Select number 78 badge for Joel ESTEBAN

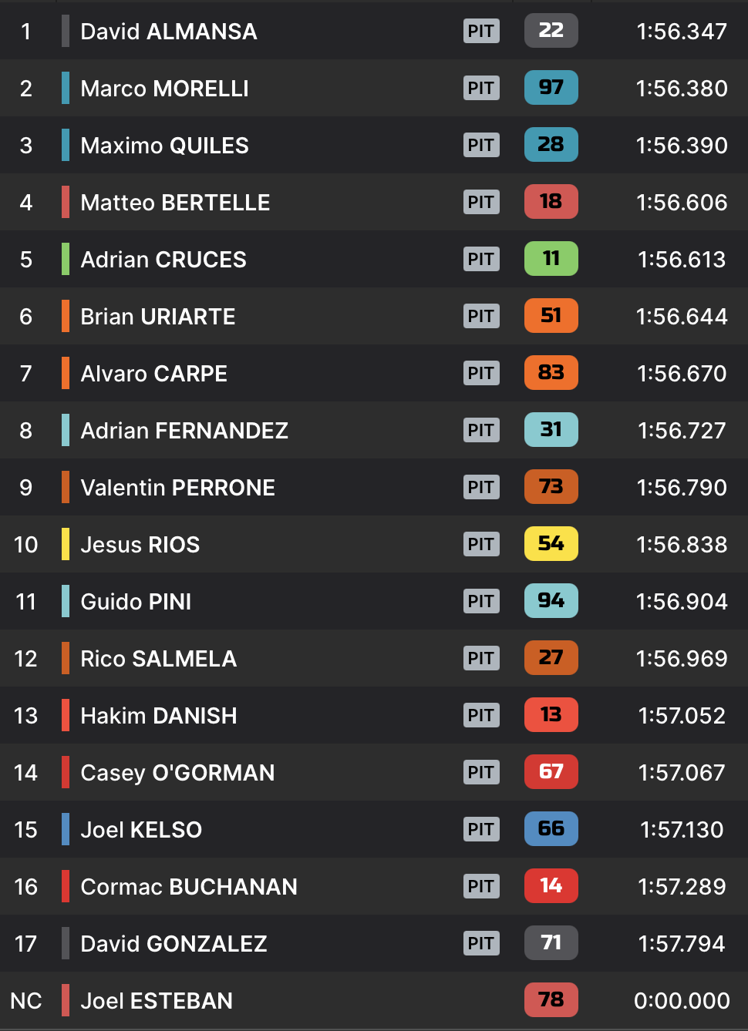pos(551,1000)
